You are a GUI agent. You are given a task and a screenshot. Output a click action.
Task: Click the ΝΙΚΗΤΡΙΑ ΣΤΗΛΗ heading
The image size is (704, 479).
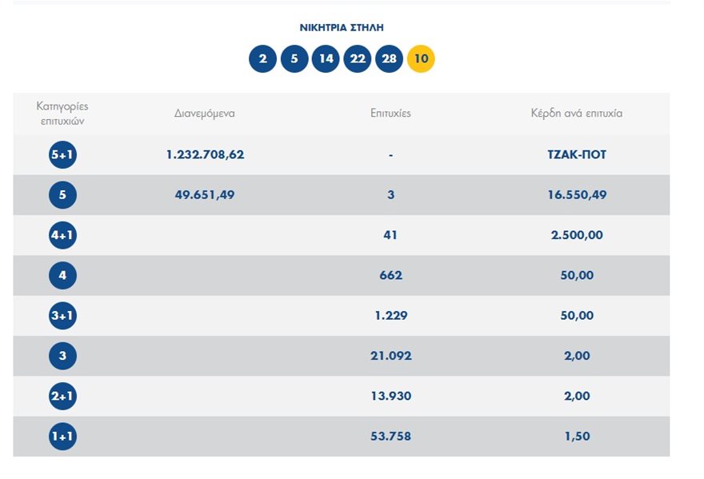342,27
